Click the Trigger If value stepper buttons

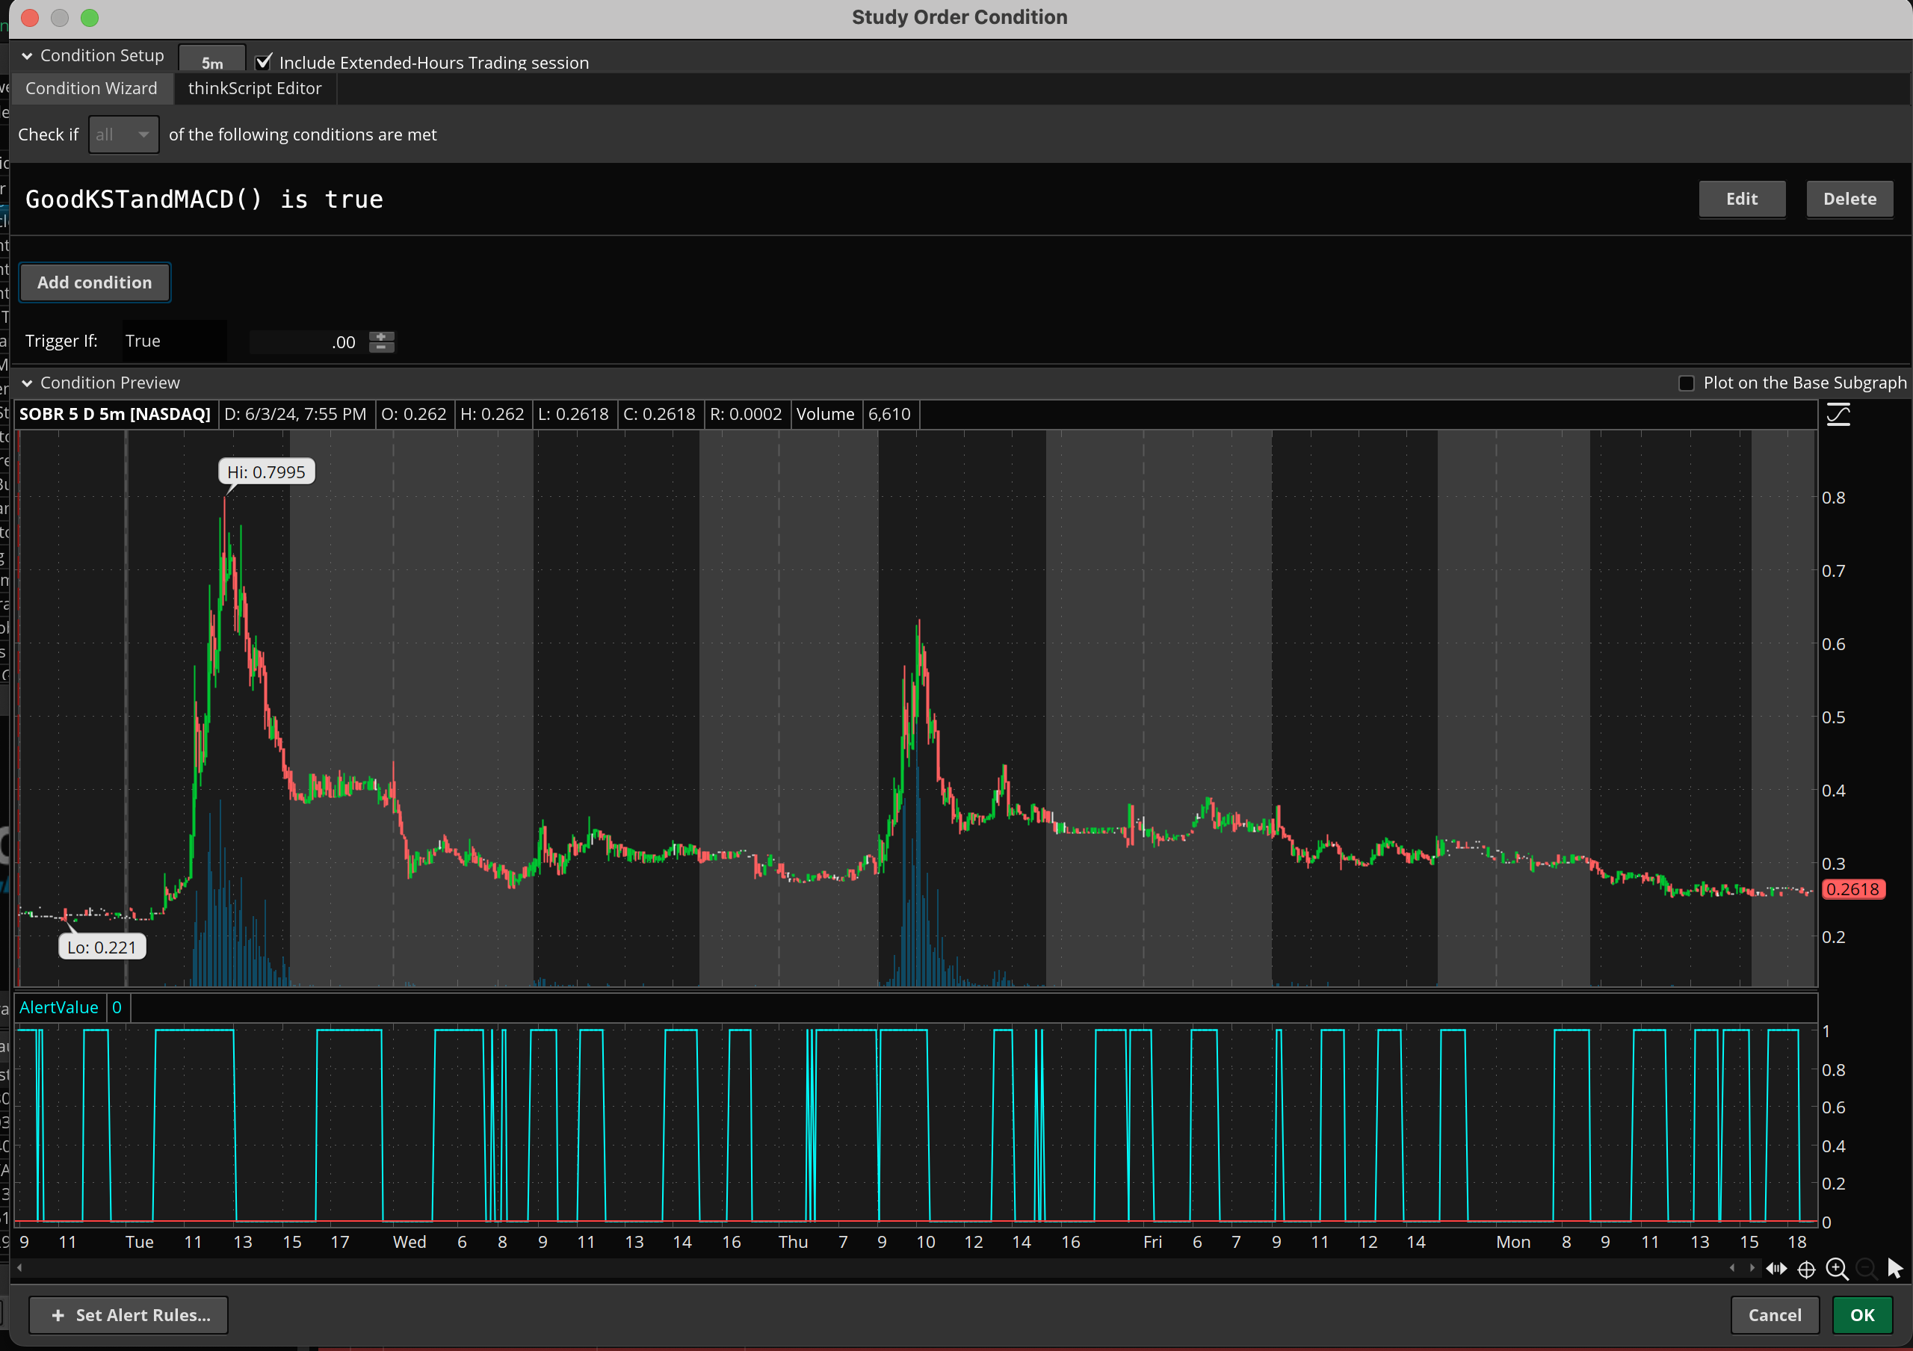pos(382,341)
